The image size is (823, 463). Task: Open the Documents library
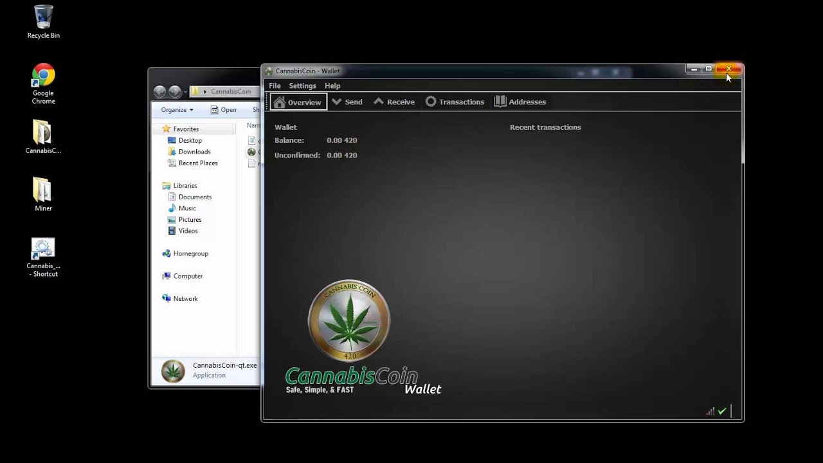click(190, 197)
